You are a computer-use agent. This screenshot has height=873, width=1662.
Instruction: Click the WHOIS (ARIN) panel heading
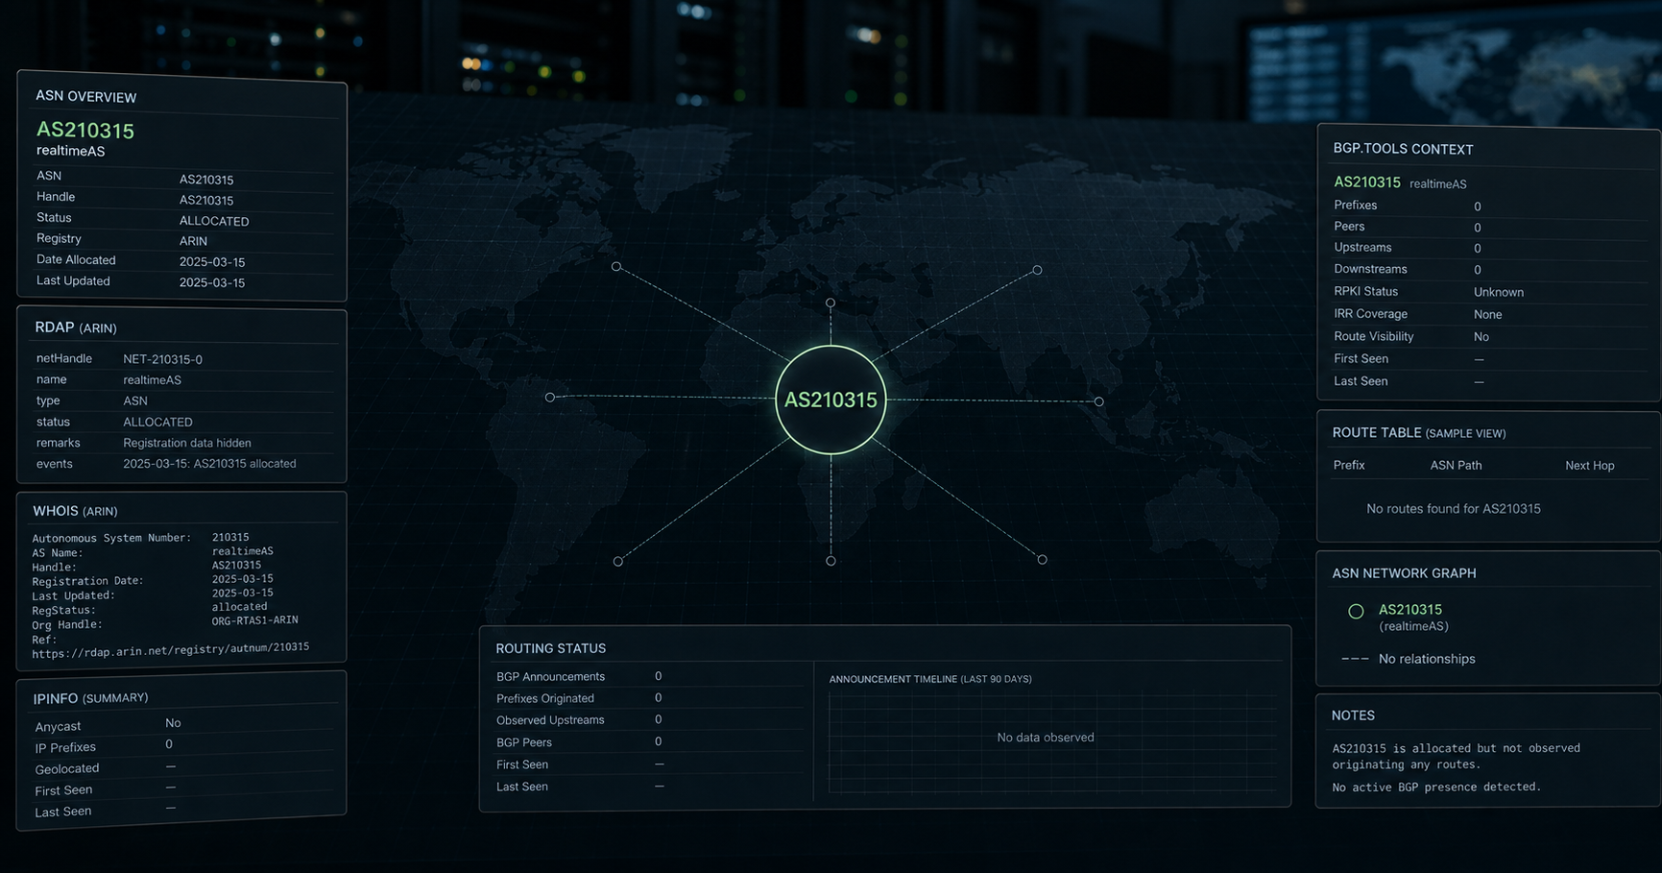pos(75,511)
